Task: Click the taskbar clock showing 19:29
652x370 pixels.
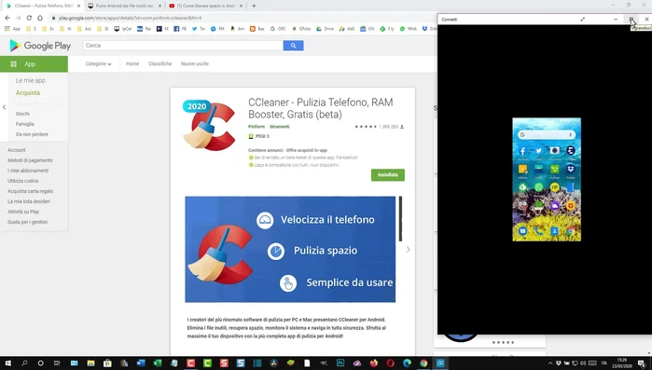Action: tap(622, 363)
